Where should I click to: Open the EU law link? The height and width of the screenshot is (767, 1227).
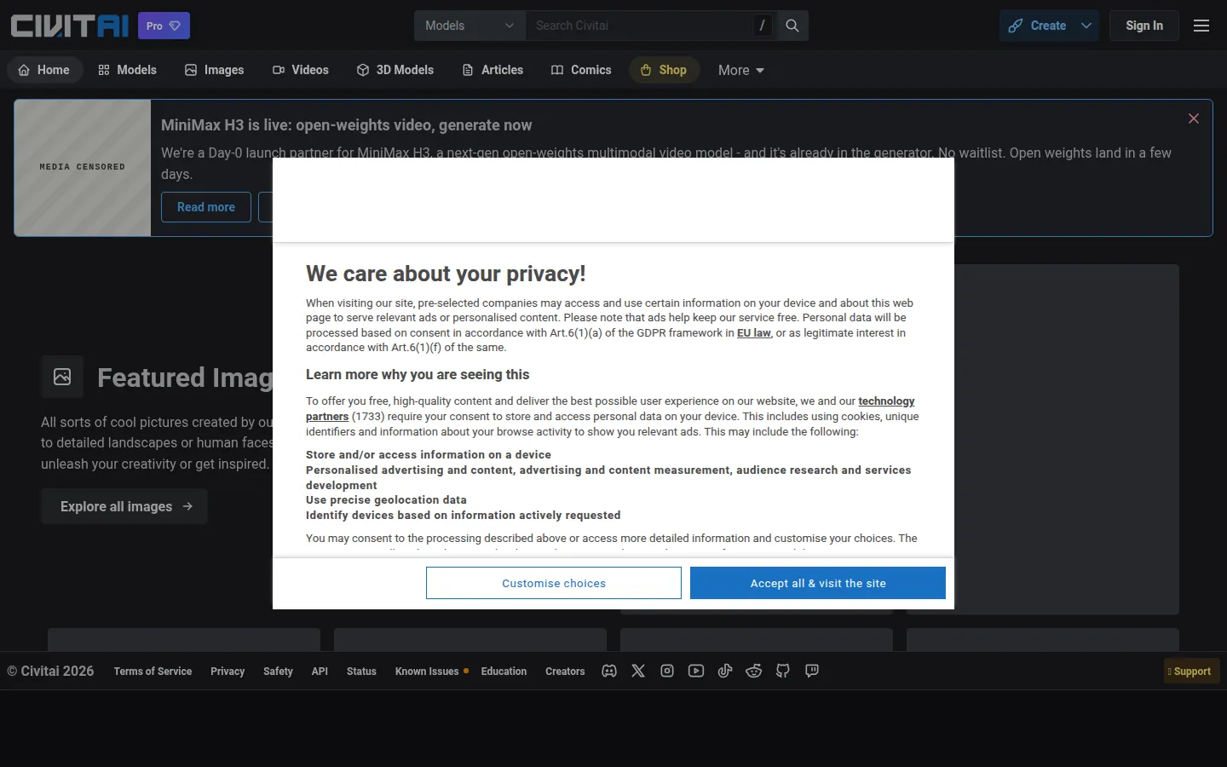tap(753, 333)
